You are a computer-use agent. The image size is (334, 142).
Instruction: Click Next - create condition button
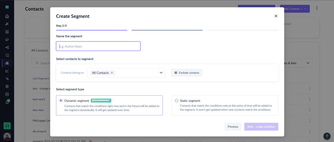[261, 127]
